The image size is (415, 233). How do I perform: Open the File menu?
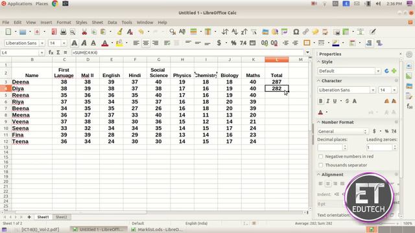click(x=6, y=23)
